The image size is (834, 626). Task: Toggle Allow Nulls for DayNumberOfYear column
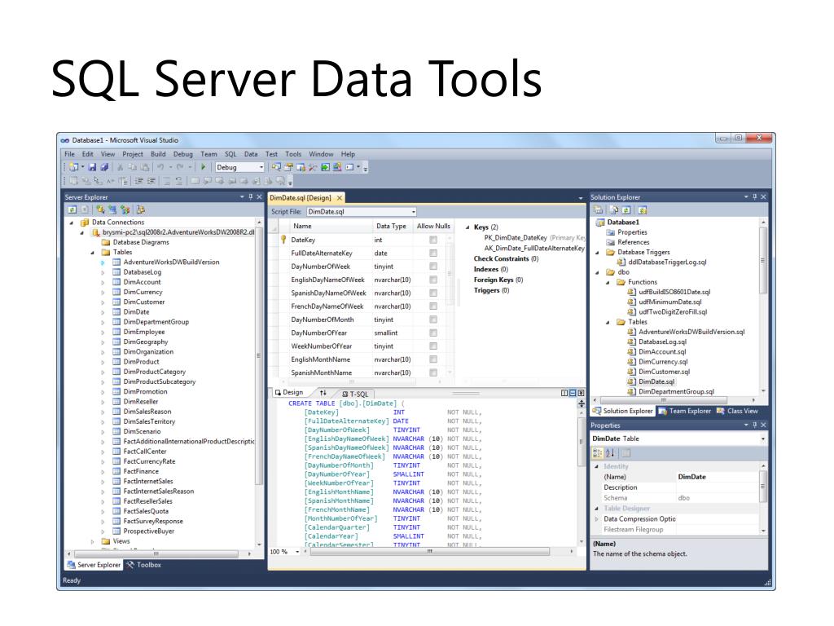click(433, 333)
